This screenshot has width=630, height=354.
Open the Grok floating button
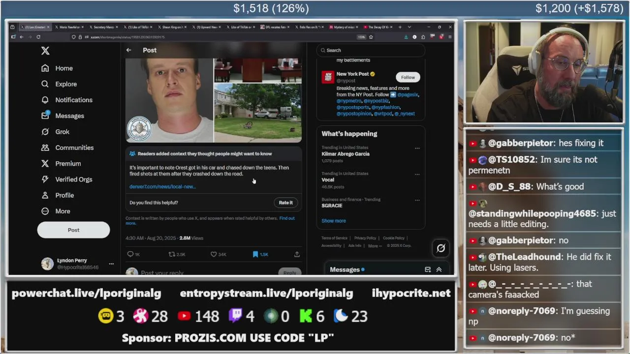pyautogui.click(x=441, y=248)
